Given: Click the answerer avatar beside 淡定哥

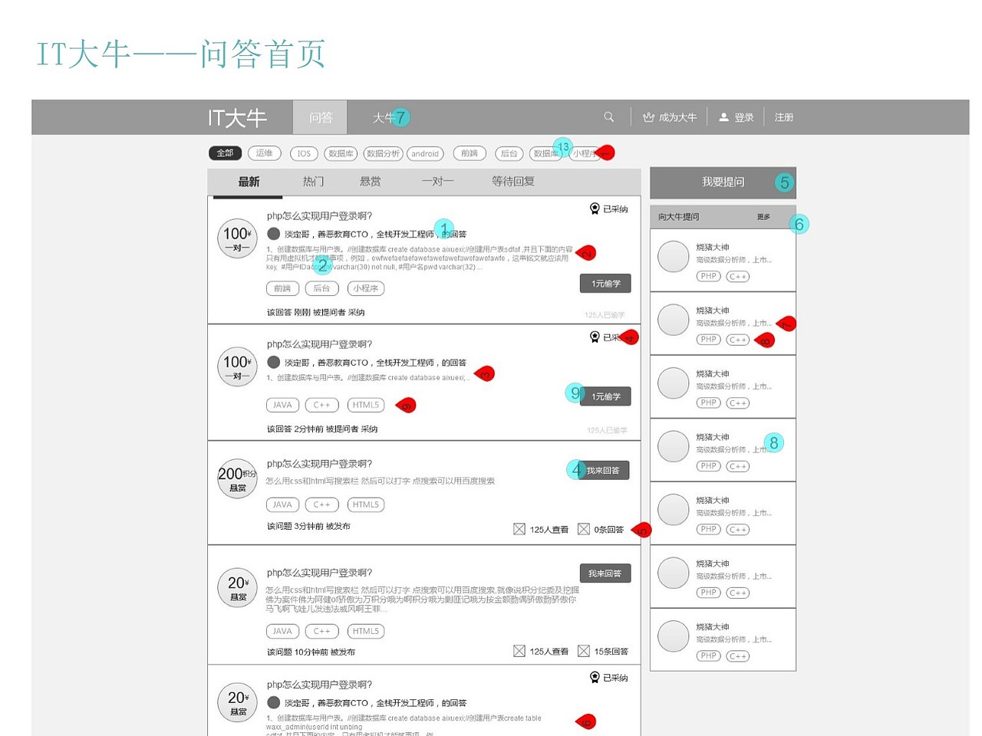Looking at the screenshot, I should 274,233.
